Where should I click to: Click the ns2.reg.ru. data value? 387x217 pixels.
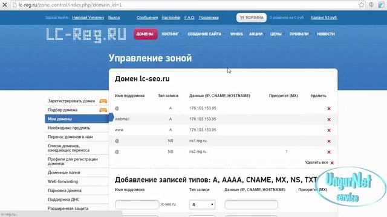pyautogui.click(x=198, y=151)
